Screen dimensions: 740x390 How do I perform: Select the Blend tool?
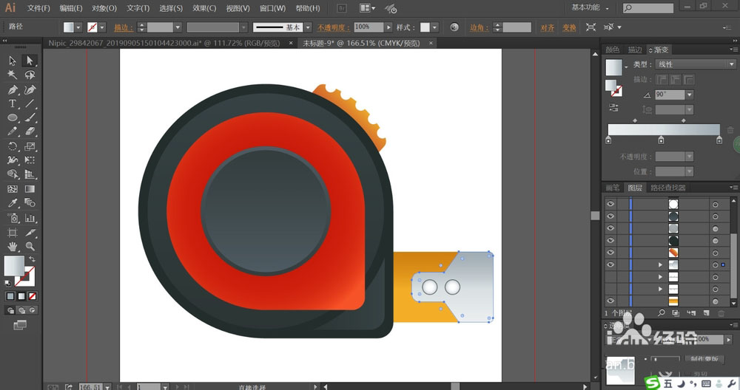point(30,203)
